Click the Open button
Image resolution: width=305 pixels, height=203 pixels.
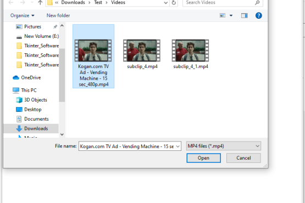[x=203, y=158]
